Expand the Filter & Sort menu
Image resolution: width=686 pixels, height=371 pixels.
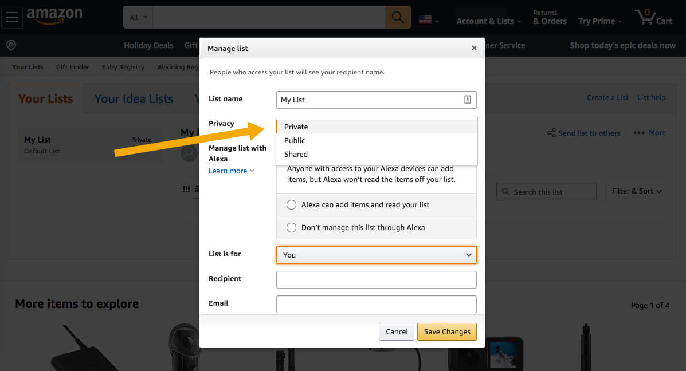click(637, 191)
